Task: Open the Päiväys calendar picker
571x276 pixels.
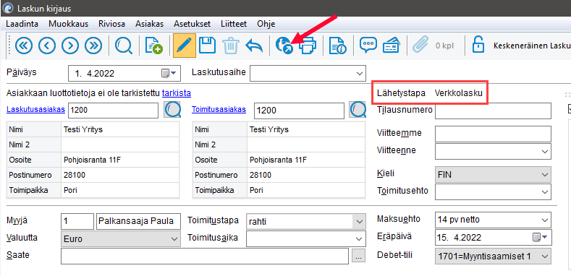Action: pyautogui.click(x=169, y=74)
